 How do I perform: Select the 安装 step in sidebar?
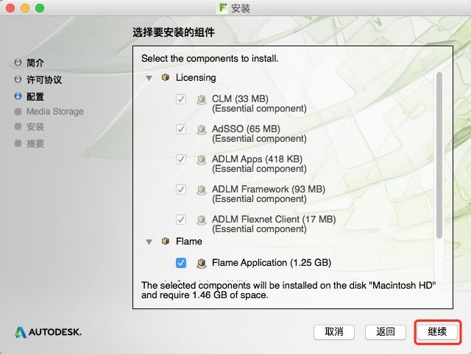(29, 127)
